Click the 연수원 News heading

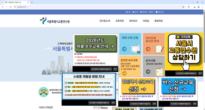[x=100, y=108]
